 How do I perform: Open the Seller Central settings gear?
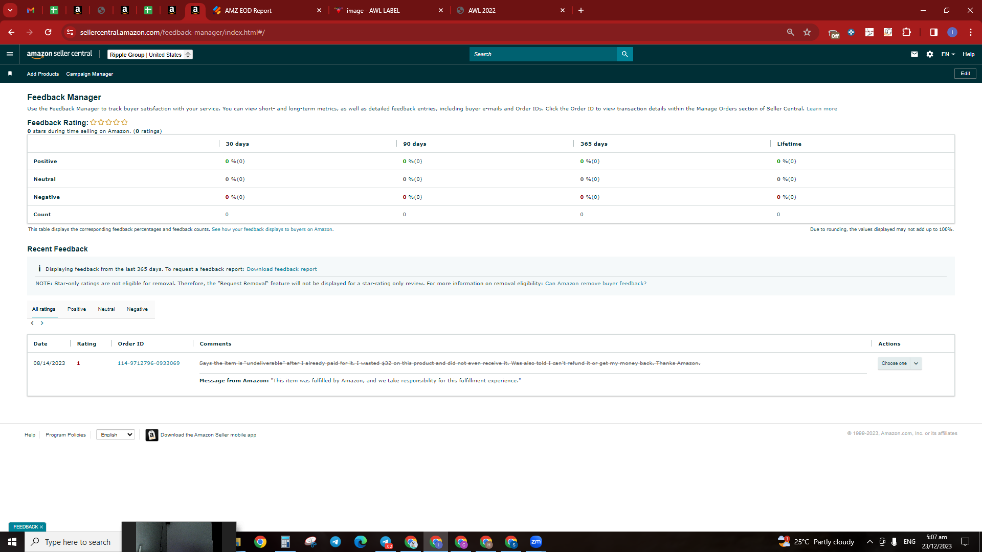point(930,54)
